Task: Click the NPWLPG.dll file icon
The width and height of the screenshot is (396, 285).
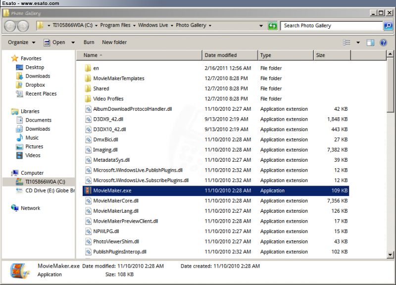Action: pyautogui.click(x=88, y=231)
